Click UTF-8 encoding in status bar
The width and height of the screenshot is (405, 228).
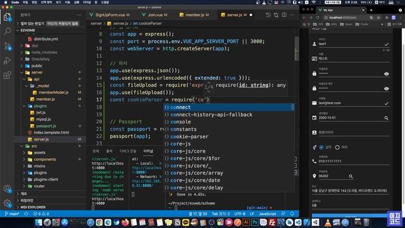(x=240, y=214)
